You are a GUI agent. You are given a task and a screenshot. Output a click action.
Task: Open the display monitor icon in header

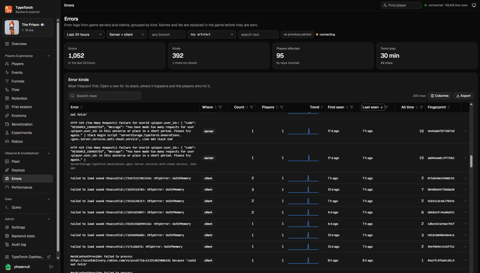(474, 5)
